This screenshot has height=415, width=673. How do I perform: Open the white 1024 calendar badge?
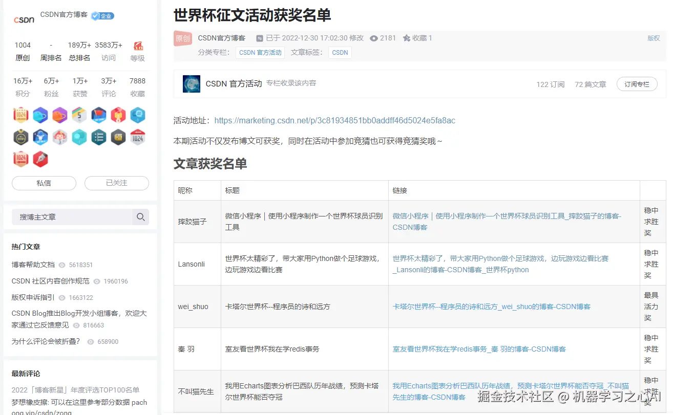[x=137, y=137]
